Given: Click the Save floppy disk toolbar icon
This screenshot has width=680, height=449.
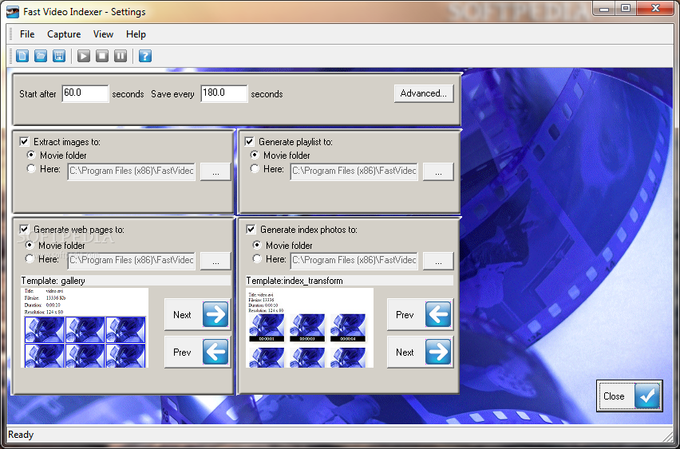Looking at the screenshot, I should click(x=59, y=56).
